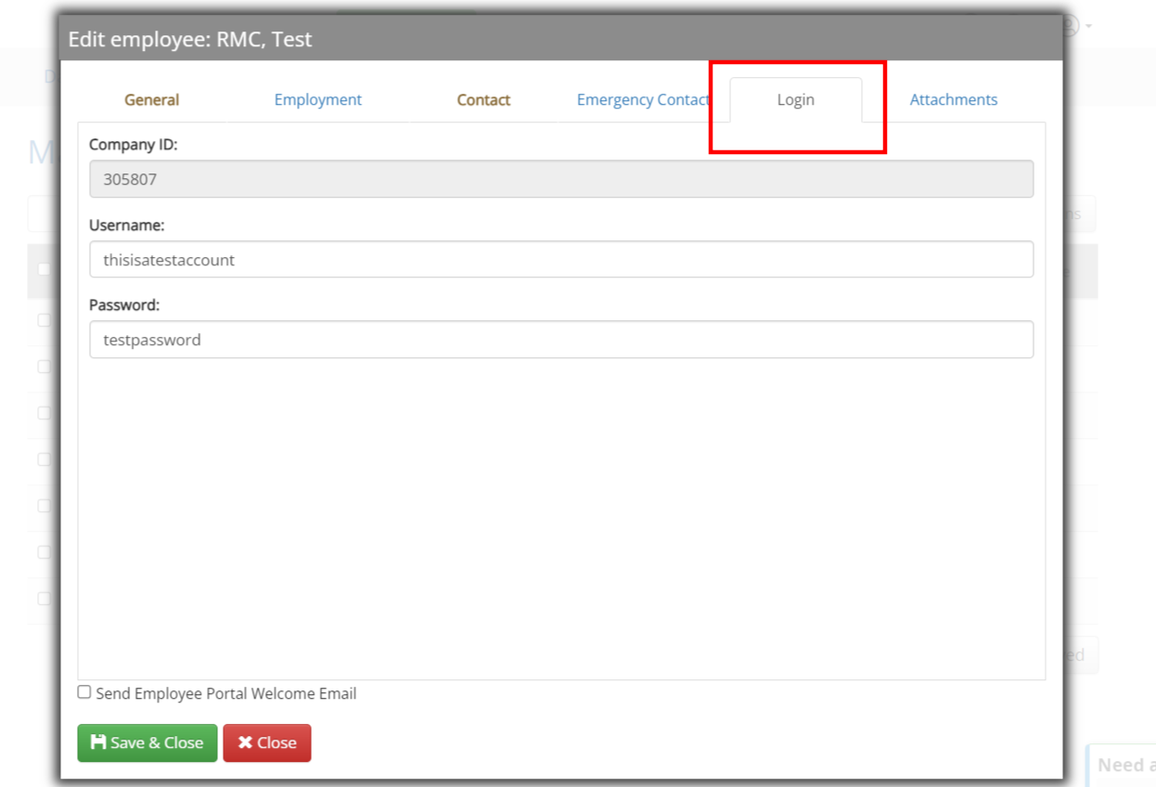This screenshot has height=787, width=1156.
Task: Tick the first row checkbox in the background table
Action: pos(44,319)
